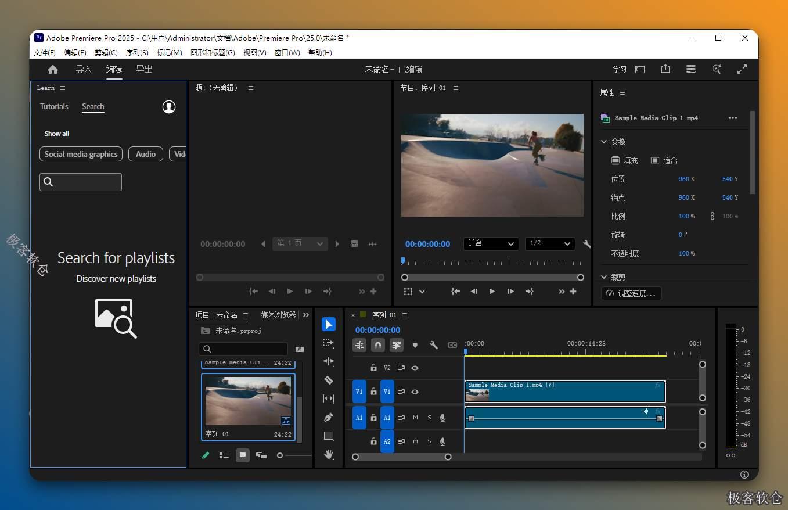Switch to the 导出 workspace tab
The height and width of the screenshot is (510, 788).
[144, 69]
